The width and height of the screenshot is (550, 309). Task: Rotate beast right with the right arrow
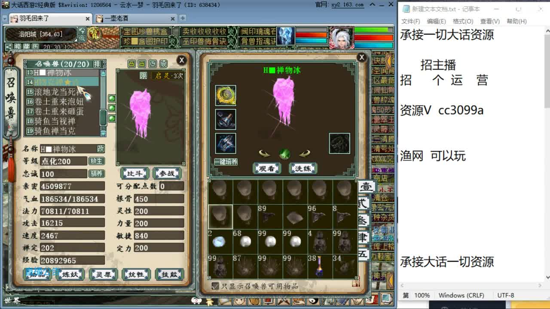305,154
